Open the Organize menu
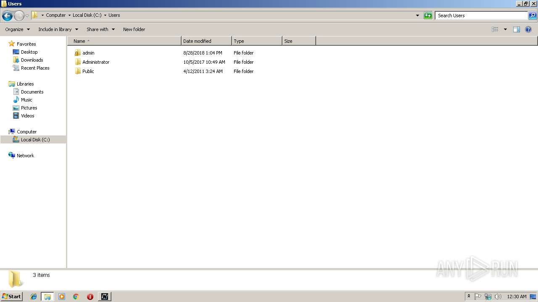The height and width of the screenshot is (302, 538). (x=18, y=29)
